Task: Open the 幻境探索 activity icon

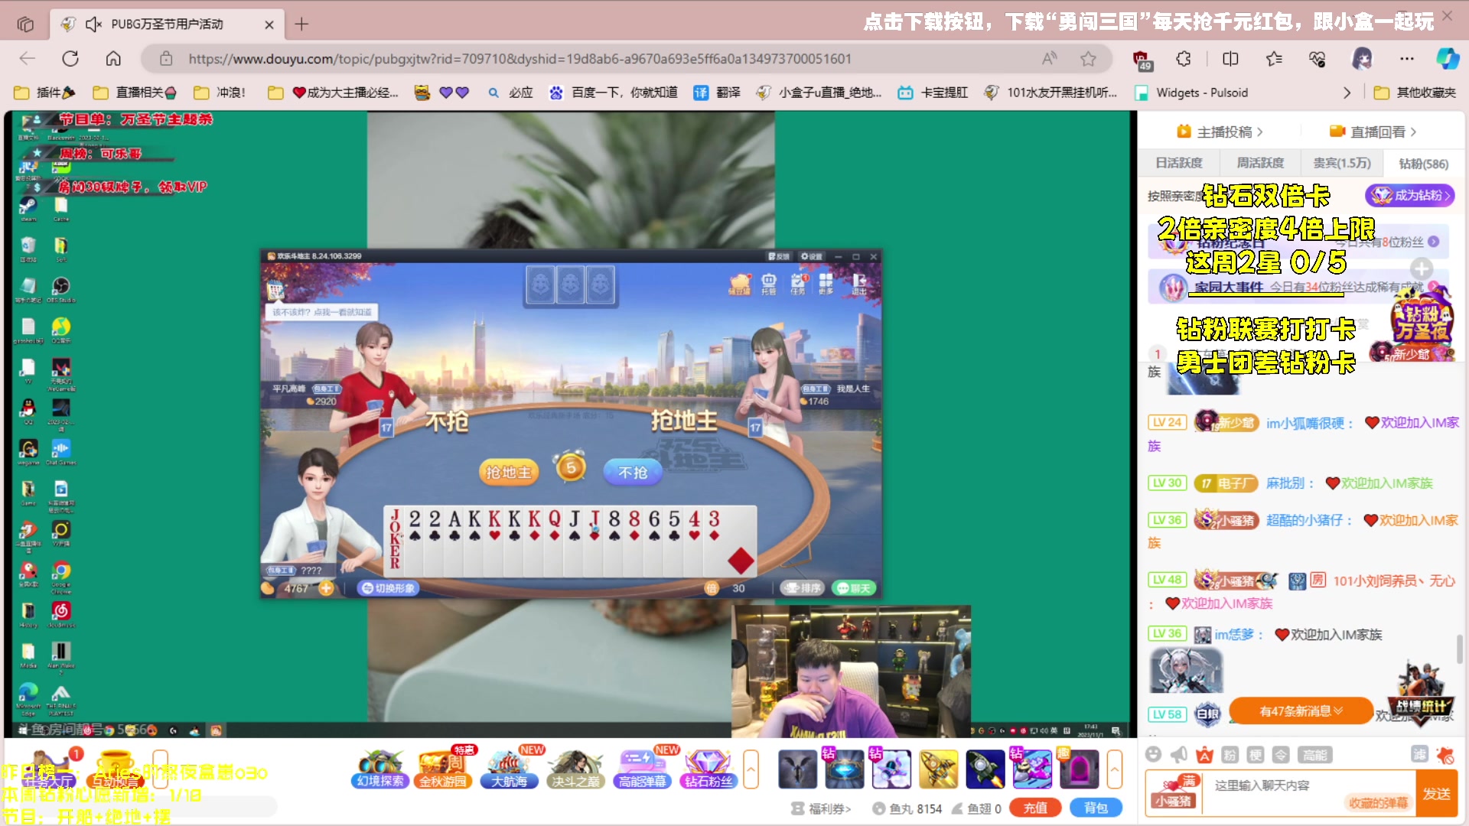Action: [380, 769]
